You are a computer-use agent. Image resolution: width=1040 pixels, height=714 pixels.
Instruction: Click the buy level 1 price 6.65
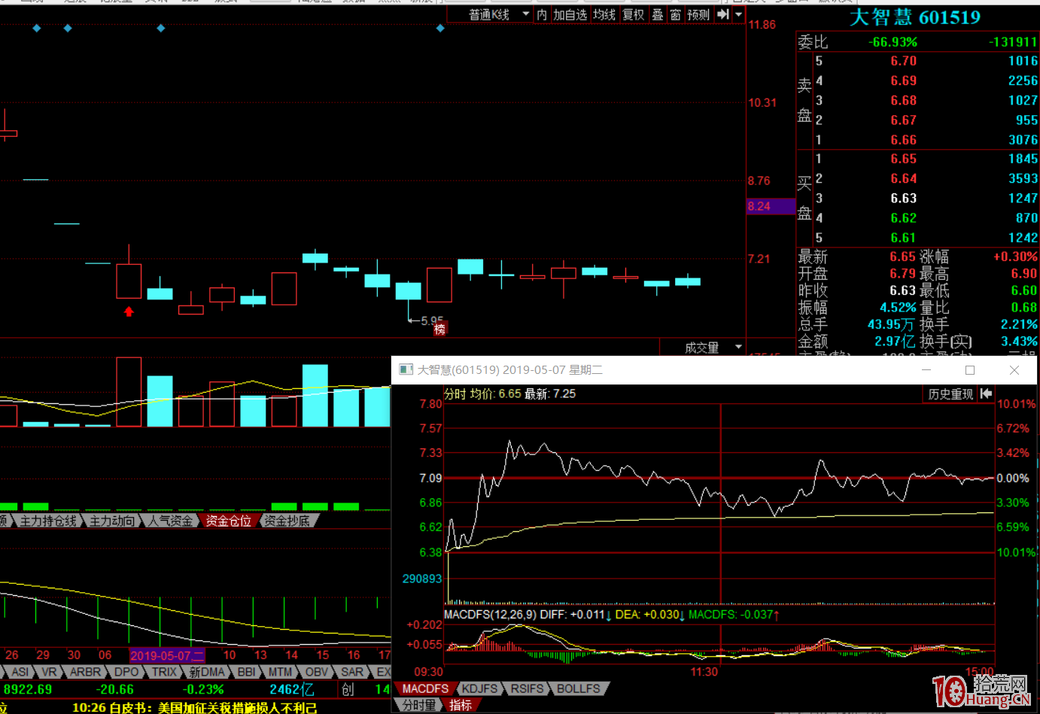(x=903, y=159)
